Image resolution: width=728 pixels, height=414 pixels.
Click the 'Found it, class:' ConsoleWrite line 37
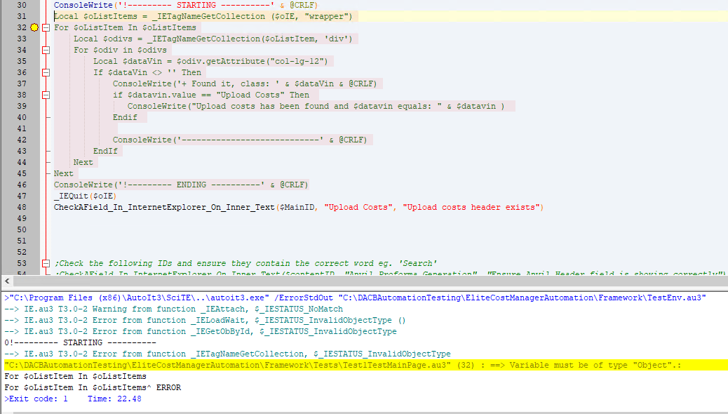pyautogui.click(x=245, y=84)
